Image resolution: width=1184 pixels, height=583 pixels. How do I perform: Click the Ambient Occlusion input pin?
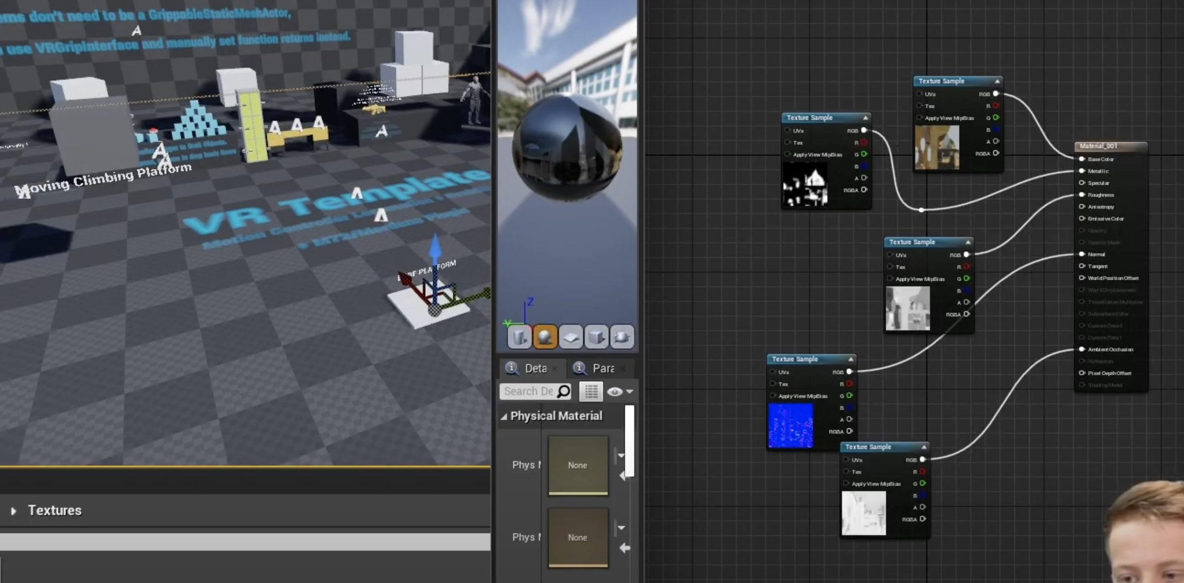(x=1082, y=349)
